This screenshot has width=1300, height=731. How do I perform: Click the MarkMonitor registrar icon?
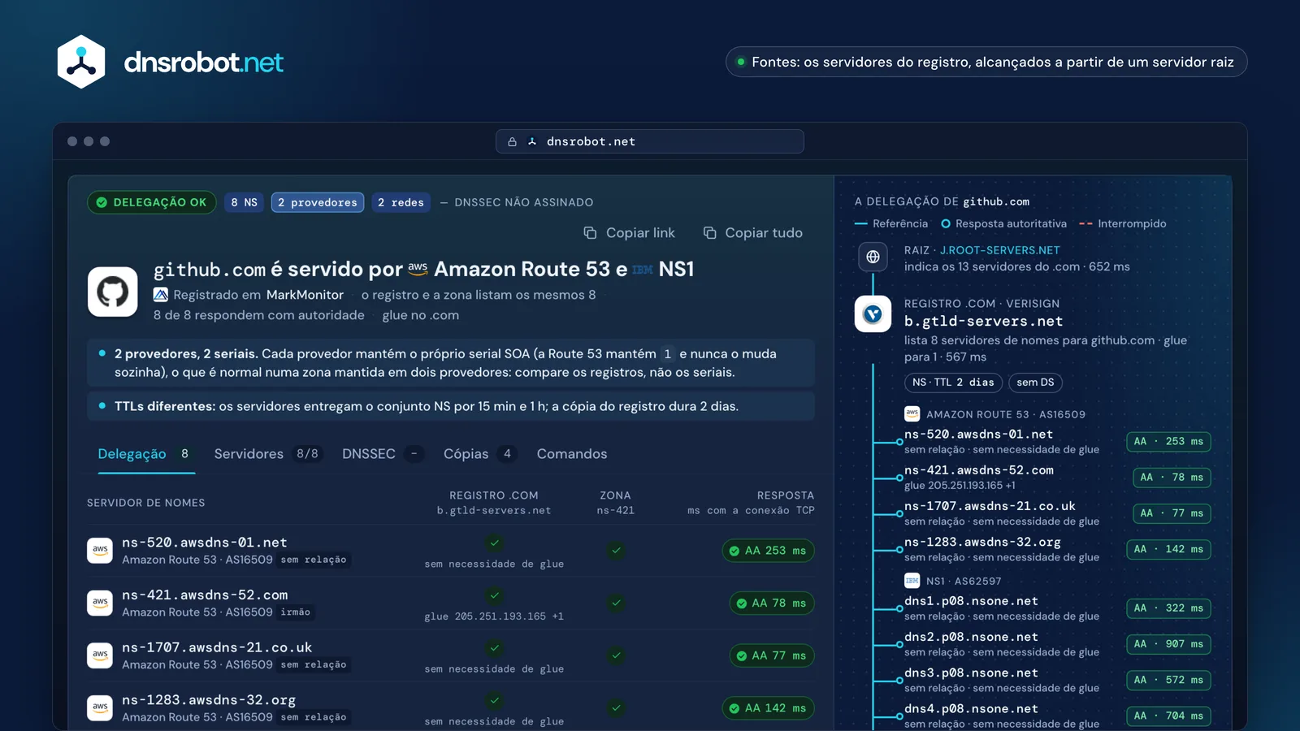point(161,295)
